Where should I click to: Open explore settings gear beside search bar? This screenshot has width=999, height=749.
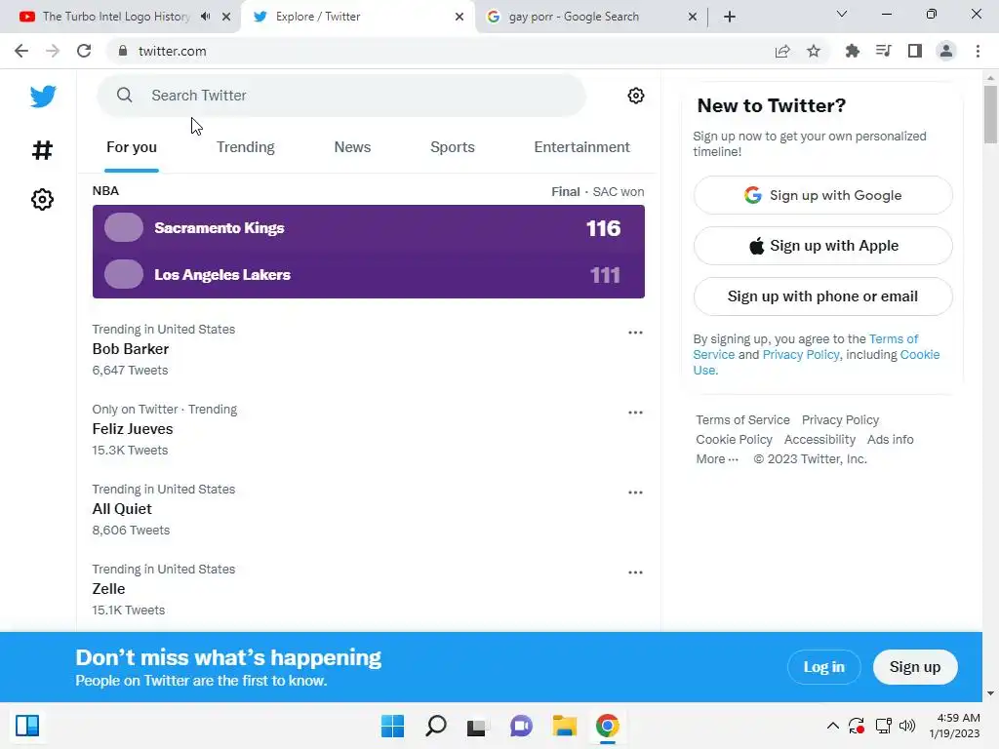pos(635,96)
